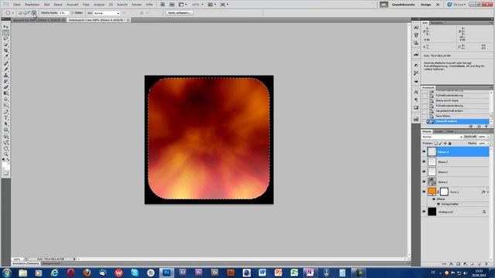The width and height of the screenshot is (495, 278).
Task: Switch to the Kanäle tab
Action: pyautogui.click(x=439, y=131)
